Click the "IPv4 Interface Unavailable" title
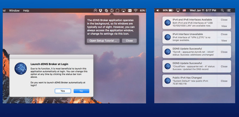 188,34
